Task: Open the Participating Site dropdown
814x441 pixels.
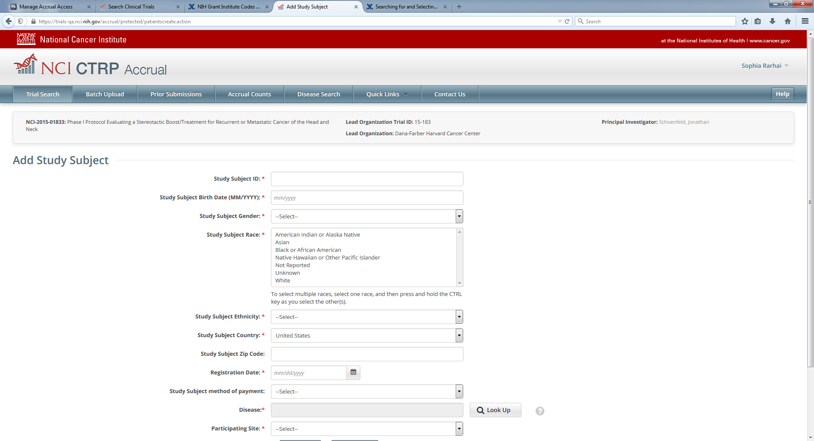Action: pos(367,429)
